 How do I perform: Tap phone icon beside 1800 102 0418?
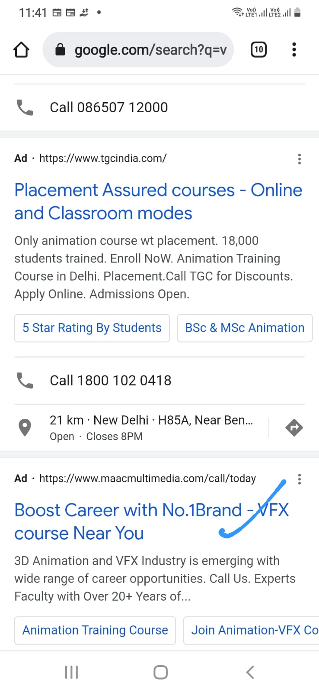pyautogui.click(x=25, y=380)
